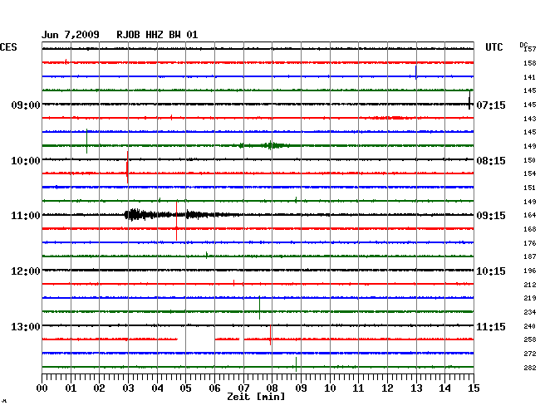Viewport: 540px width, 410px height.
Task: Click the DC value "150"
Action: tap(530, 160)
